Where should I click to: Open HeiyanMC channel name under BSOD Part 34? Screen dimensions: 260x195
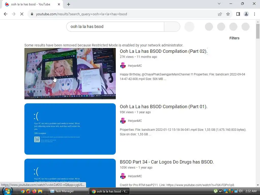click(135, 176)
